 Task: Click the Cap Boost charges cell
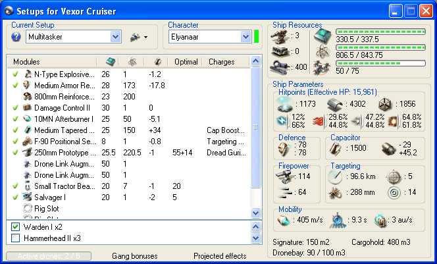(x=226, y=130)
